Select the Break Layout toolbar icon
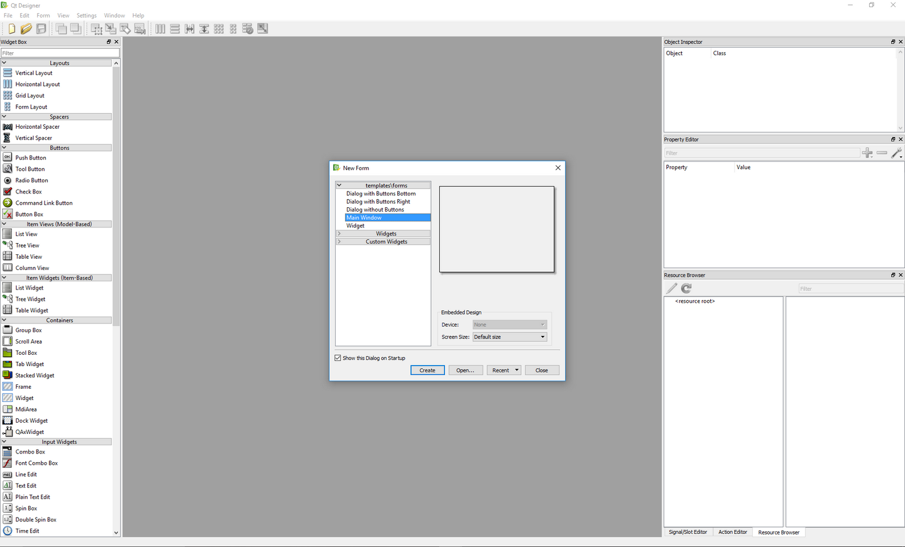This screenshot has height=547, width=905. point(247,28)
